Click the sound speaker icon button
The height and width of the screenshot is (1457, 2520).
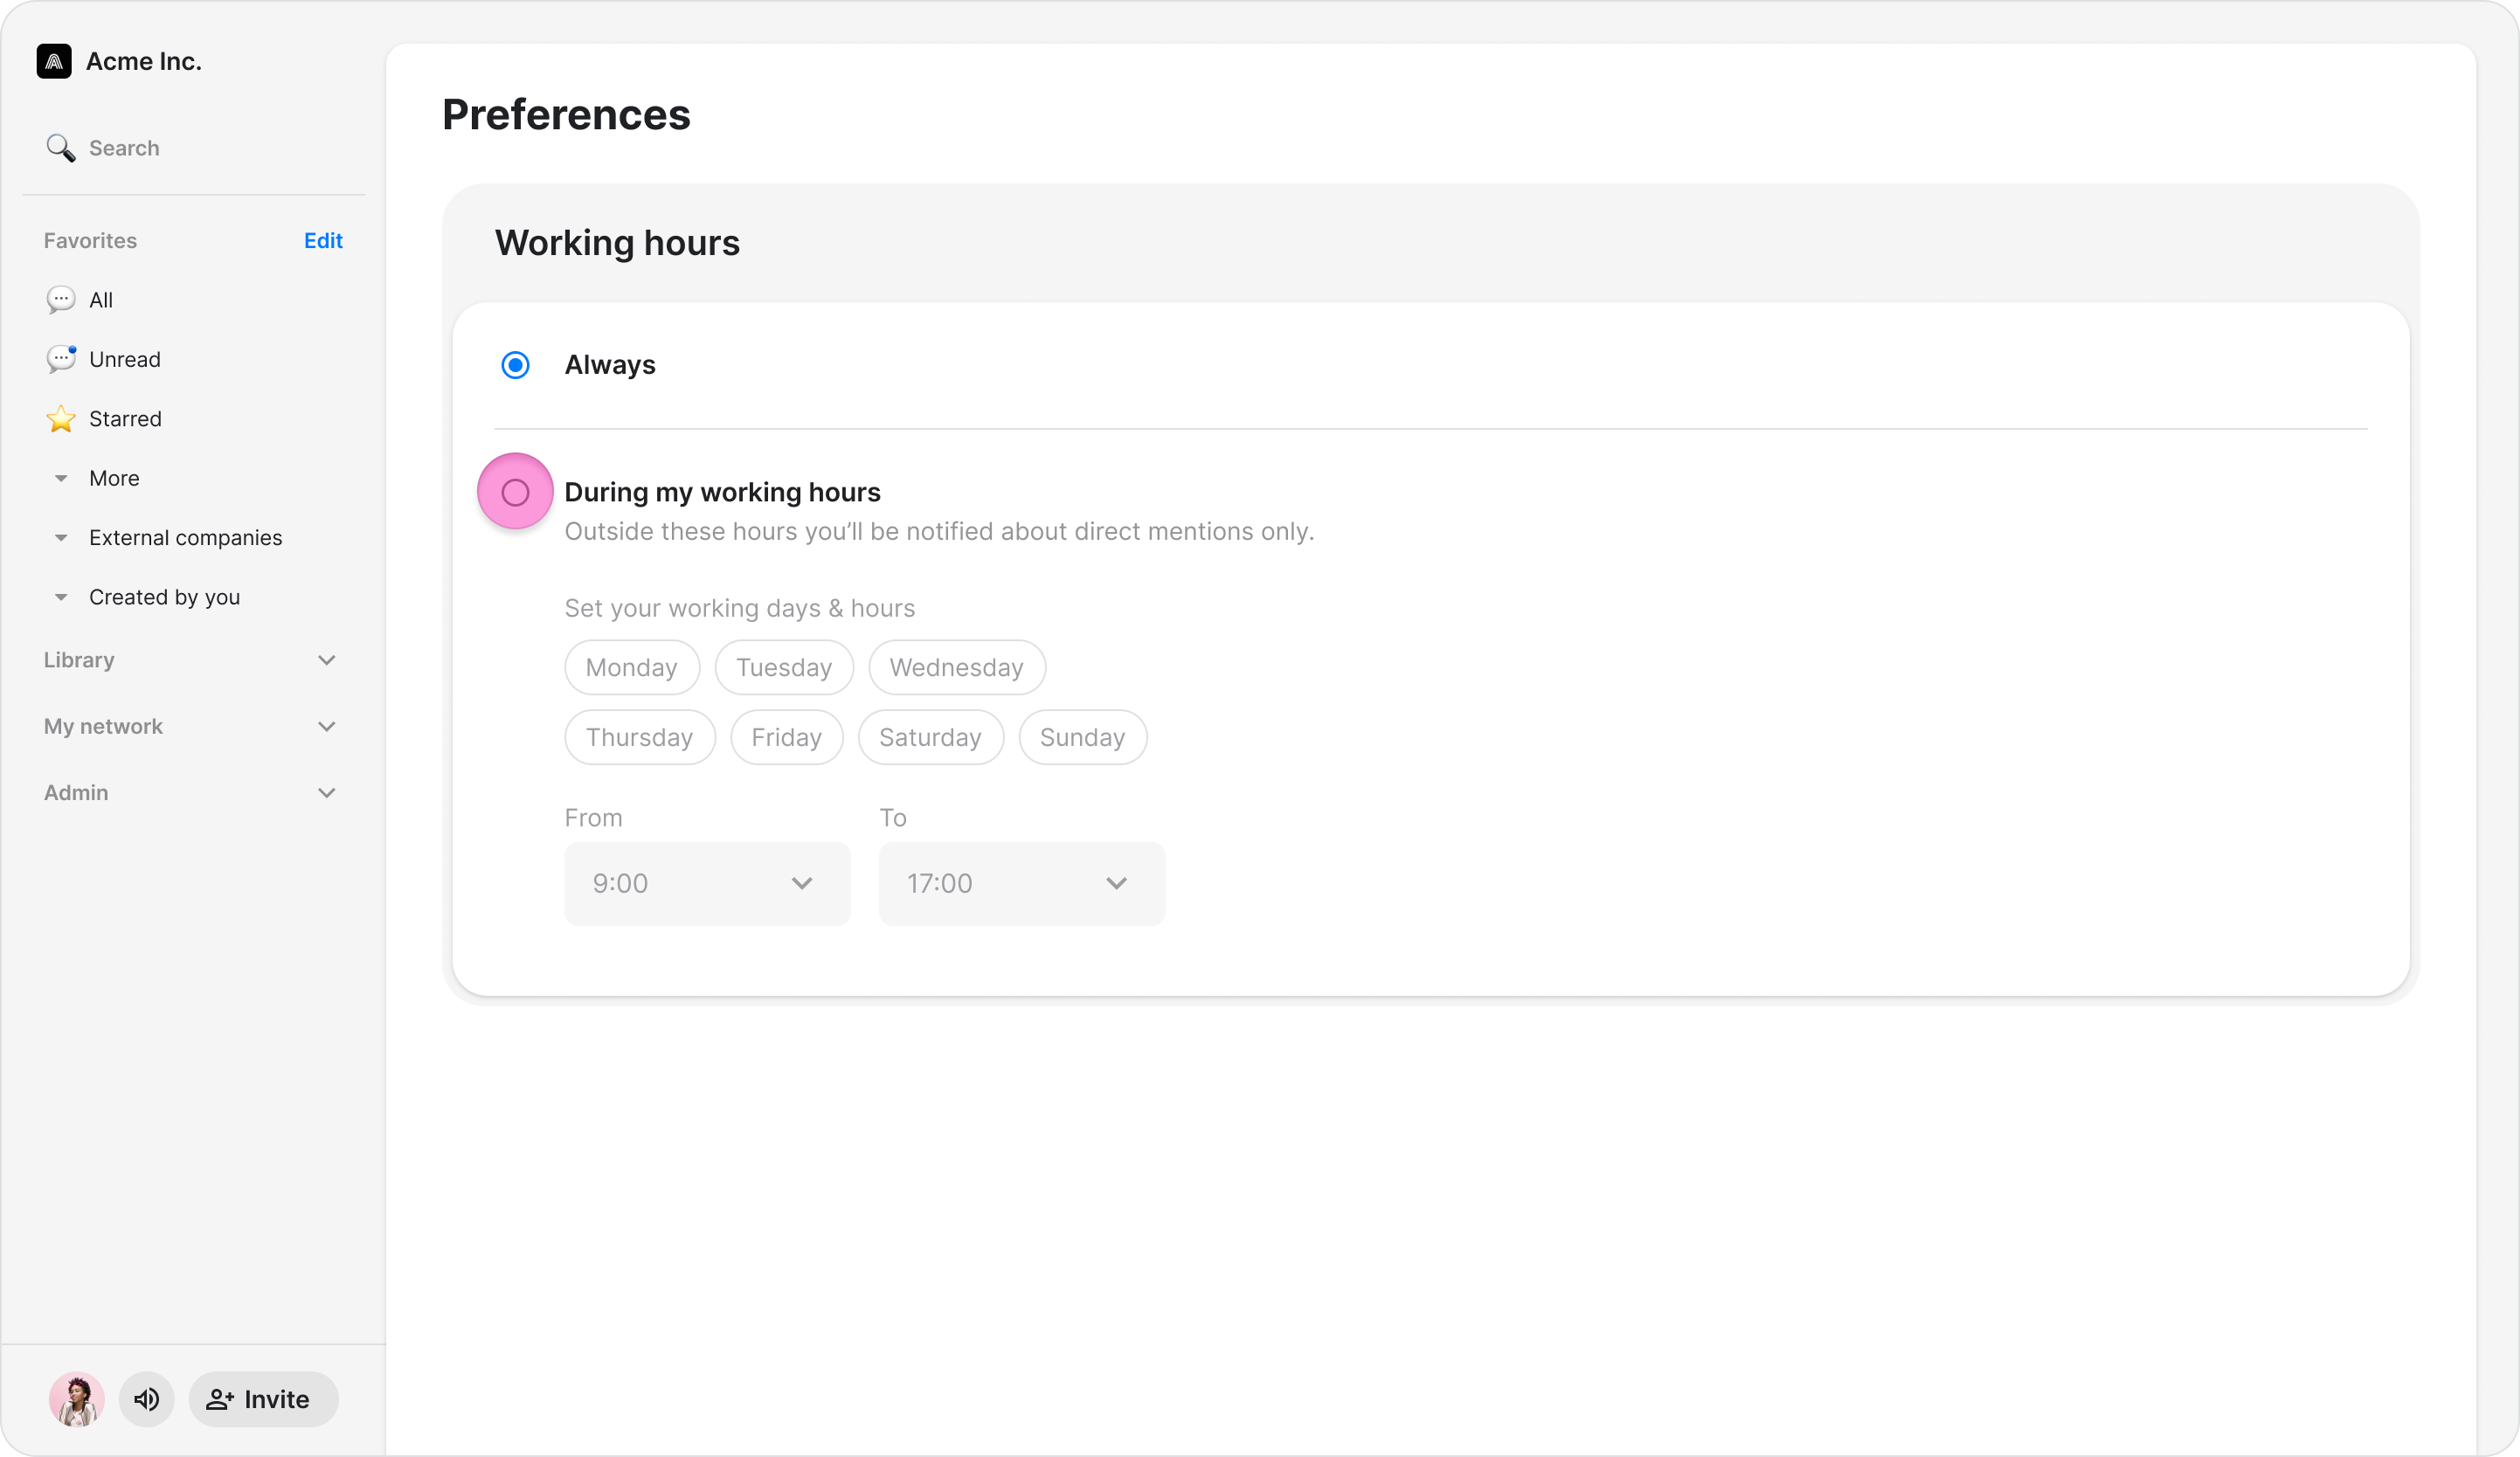click(147, 1399)
